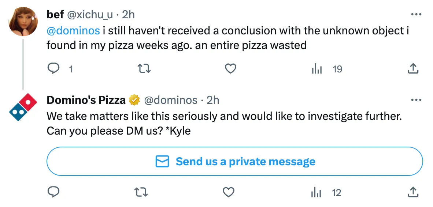Open the @dominos mention link
433x207 pixels.
pyautogui.click(x=73, y=31)
